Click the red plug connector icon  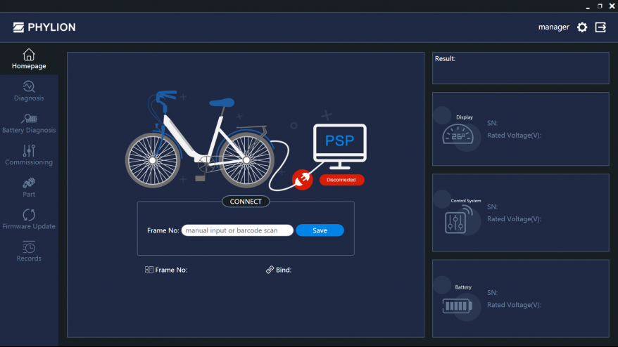pos(303,180)
